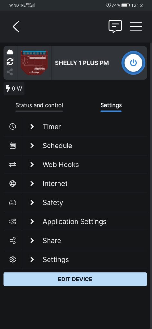Tap the gauge icon beside Safety

pyautogui.click(x=13, y=202)
